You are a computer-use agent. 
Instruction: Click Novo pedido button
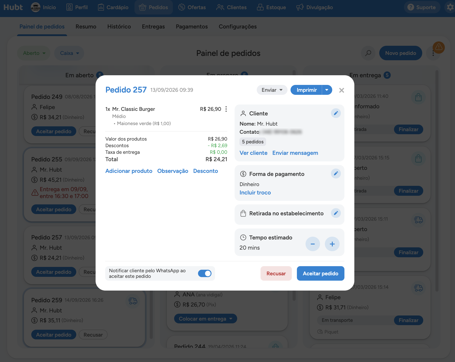coord(401,53)
